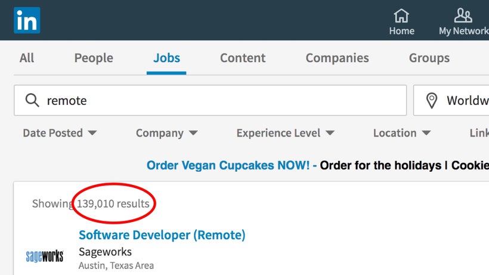Switch to the People tab
489x275 pixels.
94,58
